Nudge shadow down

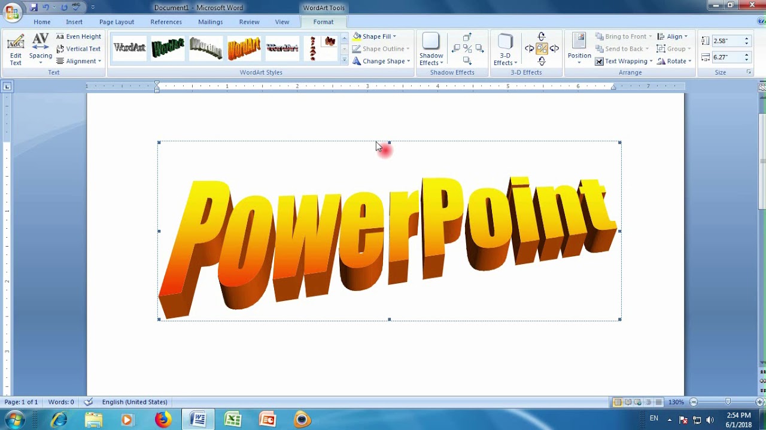[x=467, y=60]
